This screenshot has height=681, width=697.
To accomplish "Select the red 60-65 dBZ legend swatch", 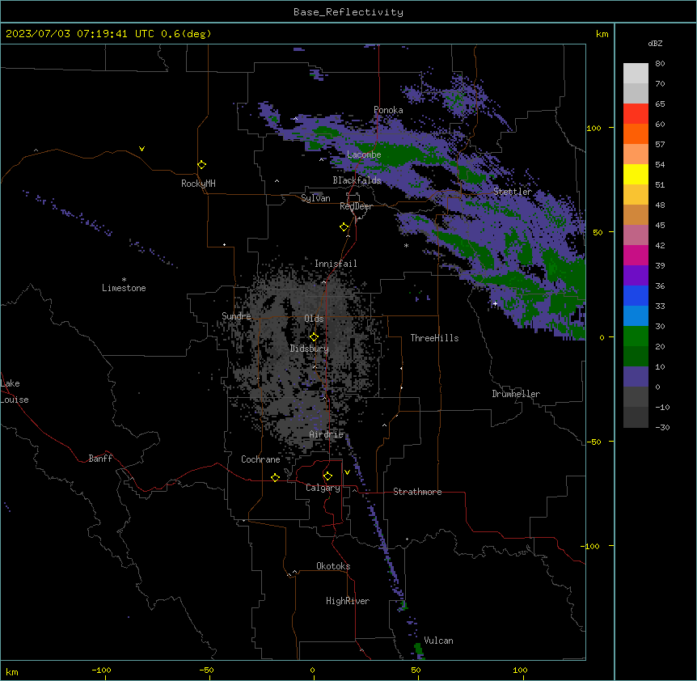I will click(636, 114).
